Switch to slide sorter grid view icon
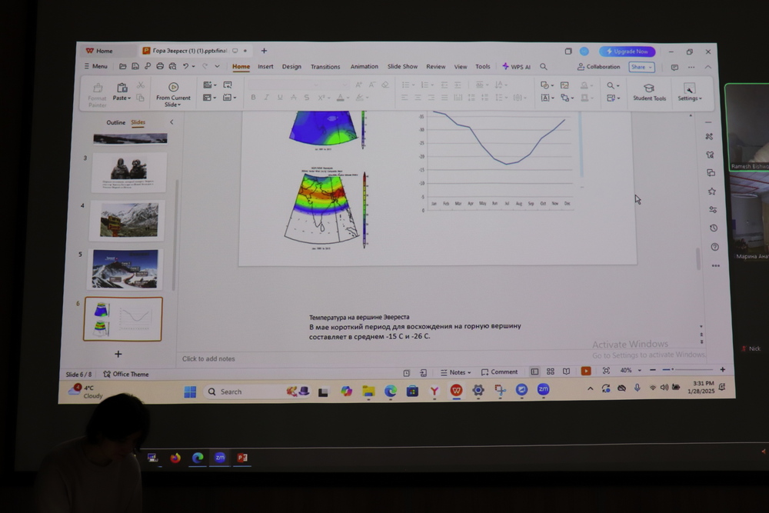This screenshot has width=769, height=513. (x=551, y=371)
